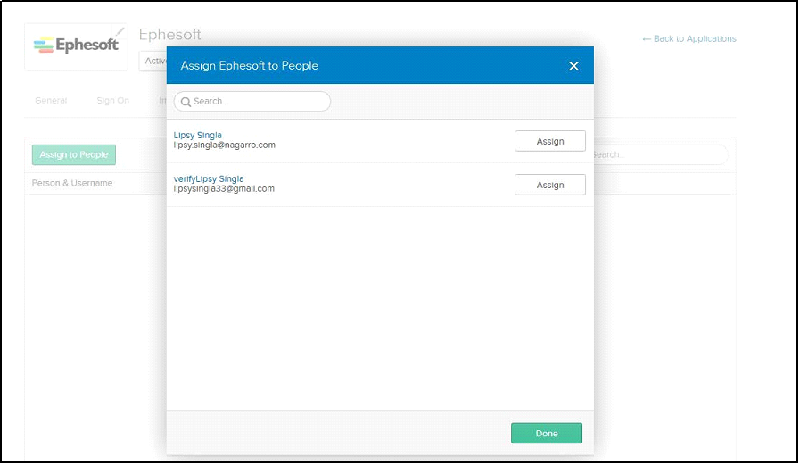Click the pencil edit icon on logo
Image resolution: width=800 pixels, height=464 pixels.
(x=120, y=31)
